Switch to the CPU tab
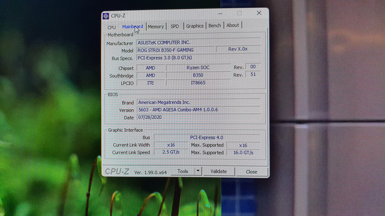385x216 pixels. tap(111, 27)
